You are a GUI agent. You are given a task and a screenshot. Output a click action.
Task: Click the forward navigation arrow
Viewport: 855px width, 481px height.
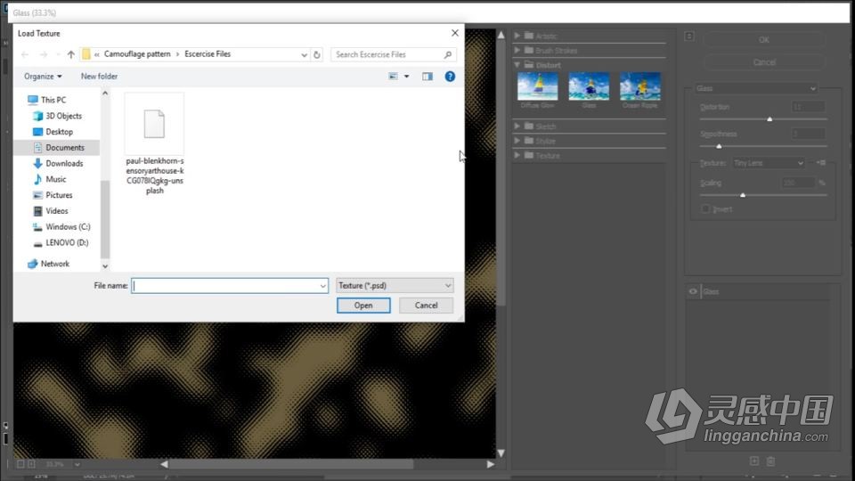(44, 54)
